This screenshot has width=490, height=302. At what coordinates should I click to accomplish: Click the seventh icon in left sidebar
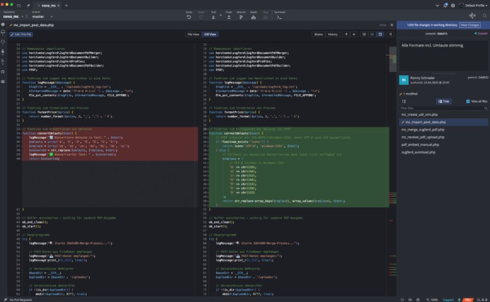click(x=3, y=81)
